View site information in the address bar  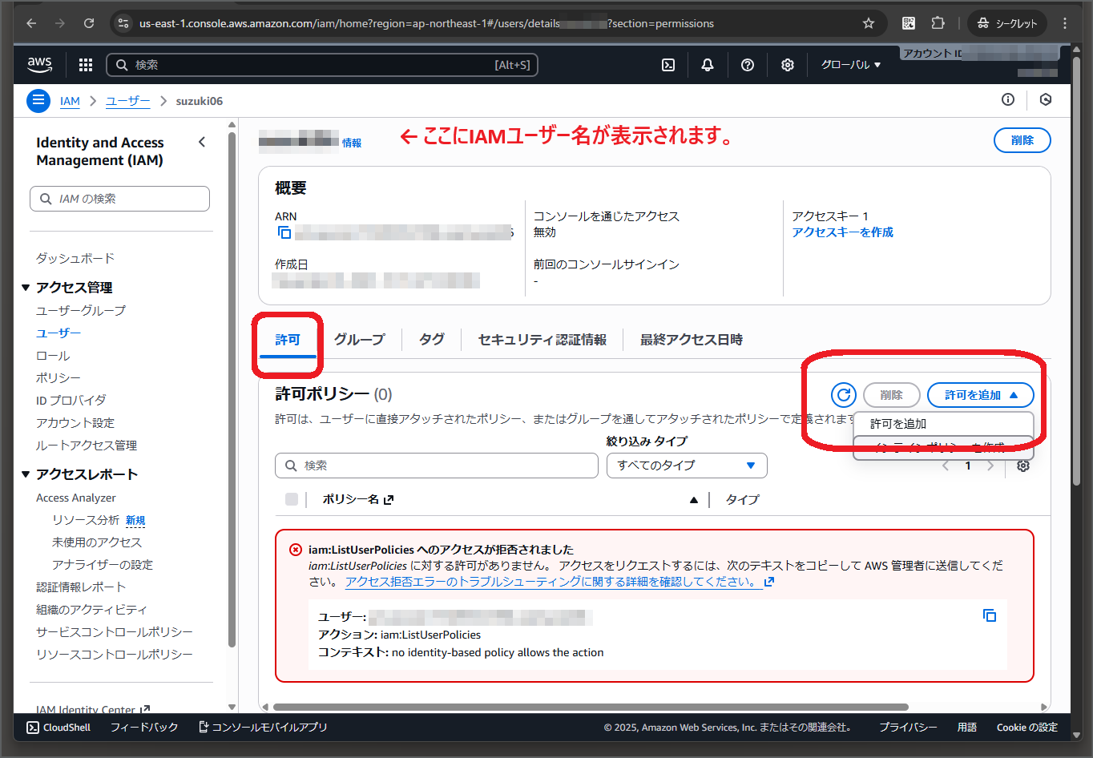[123, 23]
